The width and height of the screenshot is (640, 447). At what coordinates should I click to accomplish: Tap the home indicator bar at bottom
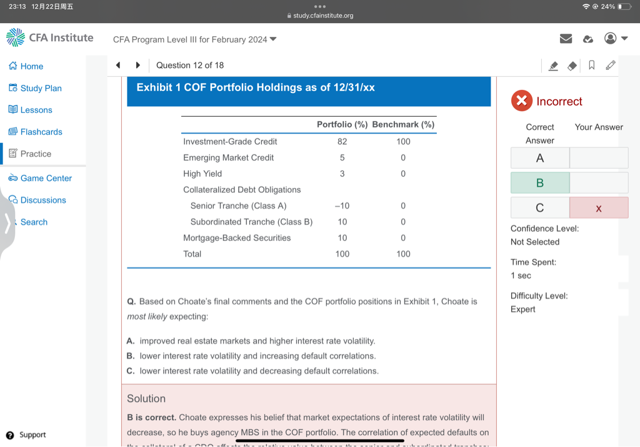[x=320, y=441]
